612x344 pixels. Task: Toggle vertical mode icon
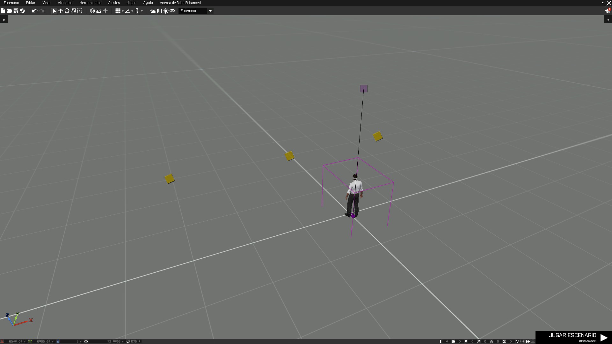pos(105,11)
